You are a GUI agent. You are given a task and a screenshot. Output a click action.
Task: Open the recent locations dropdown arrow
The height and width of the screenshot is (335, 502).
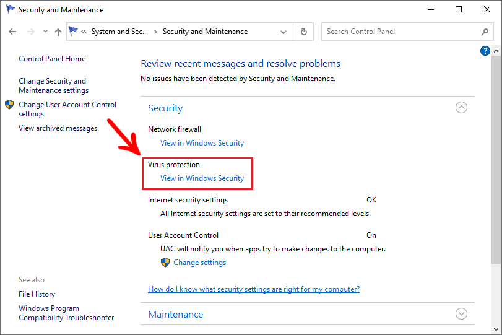pyautogui.click(x=45, y=32)
